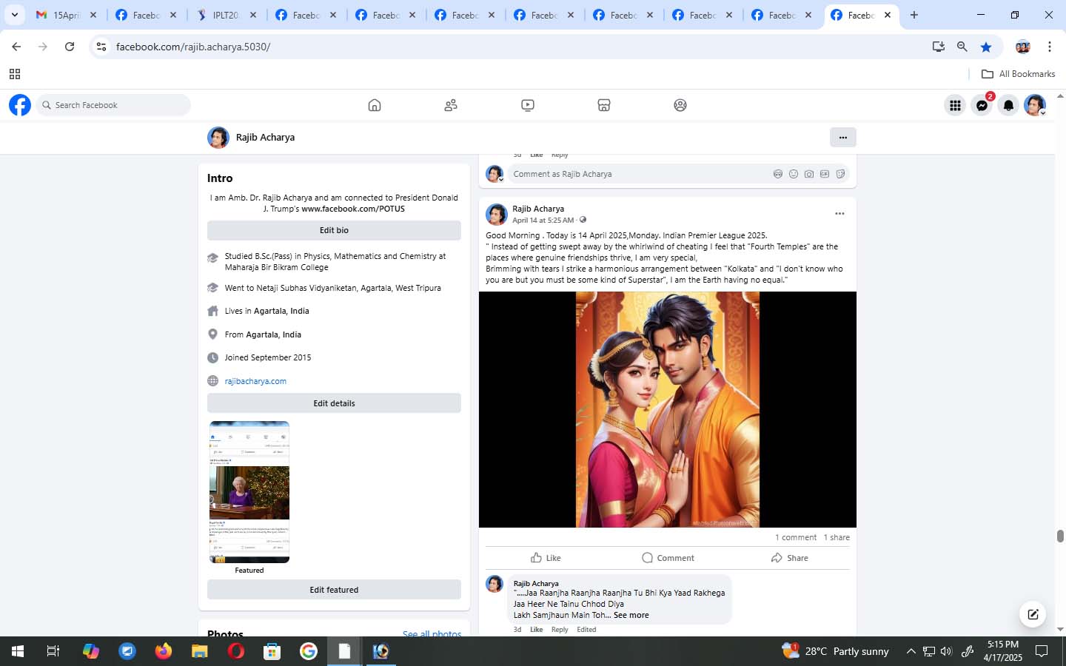Click Comment button on the post
Image resolution: width=1066 pixels, height=666 pixels.
pyautogui.click(x=668, y=558)
